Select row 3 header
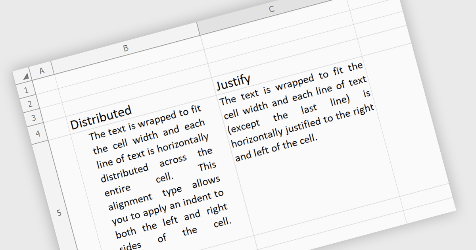476x250 pixels. tap(34, 118)
